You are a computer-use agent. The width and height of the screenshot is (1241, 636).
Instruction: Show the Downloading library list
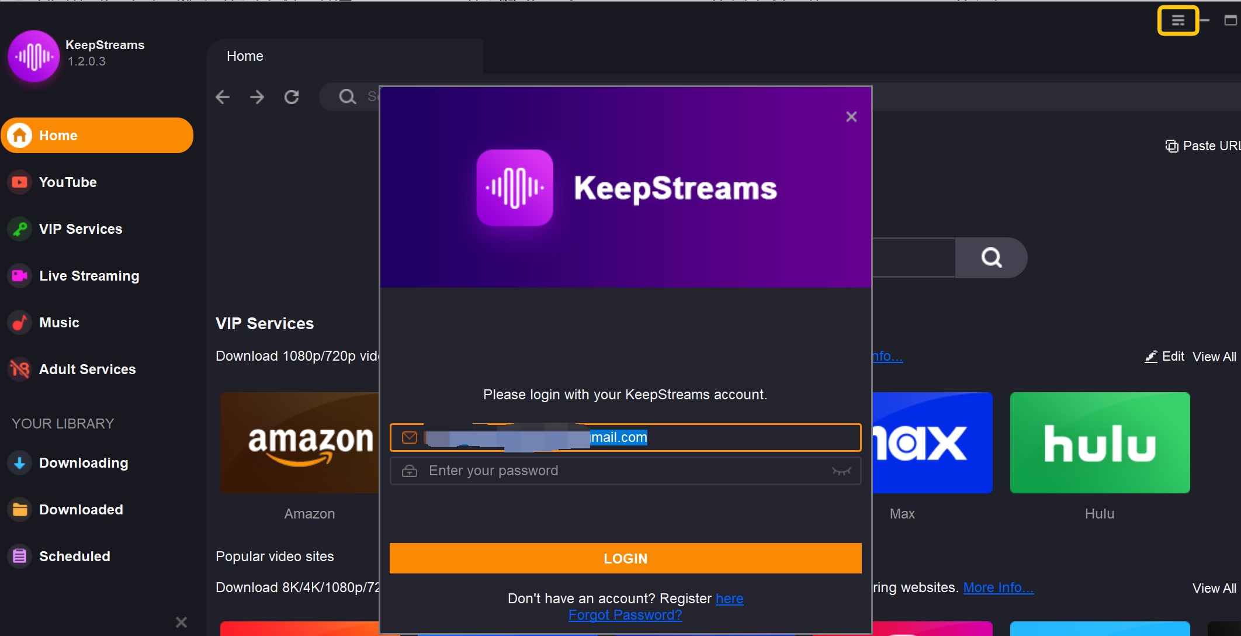pyautogui.click(x=83, y=463)
